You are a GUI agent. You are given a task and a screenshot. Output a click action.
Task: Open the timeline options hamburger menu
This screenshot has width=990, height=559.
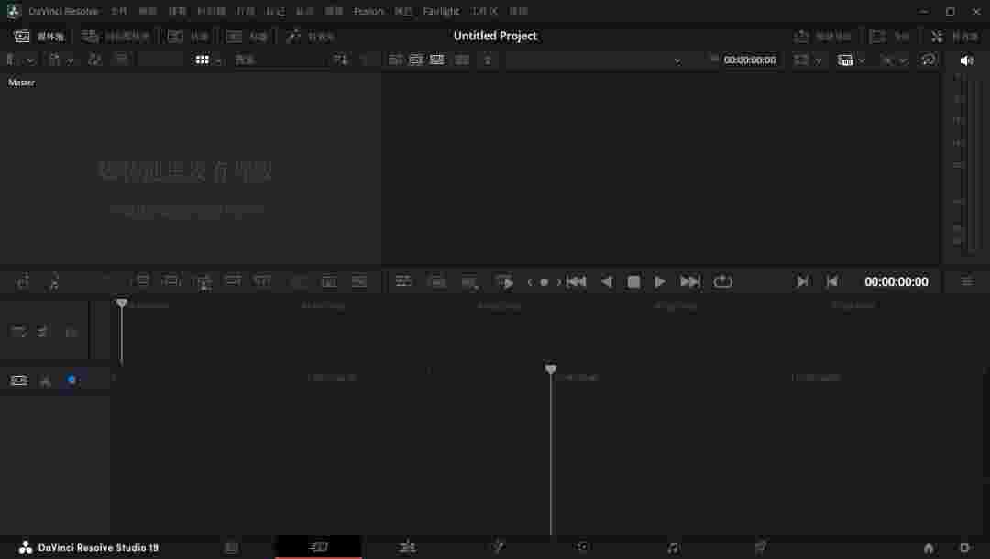pos(966,282)
